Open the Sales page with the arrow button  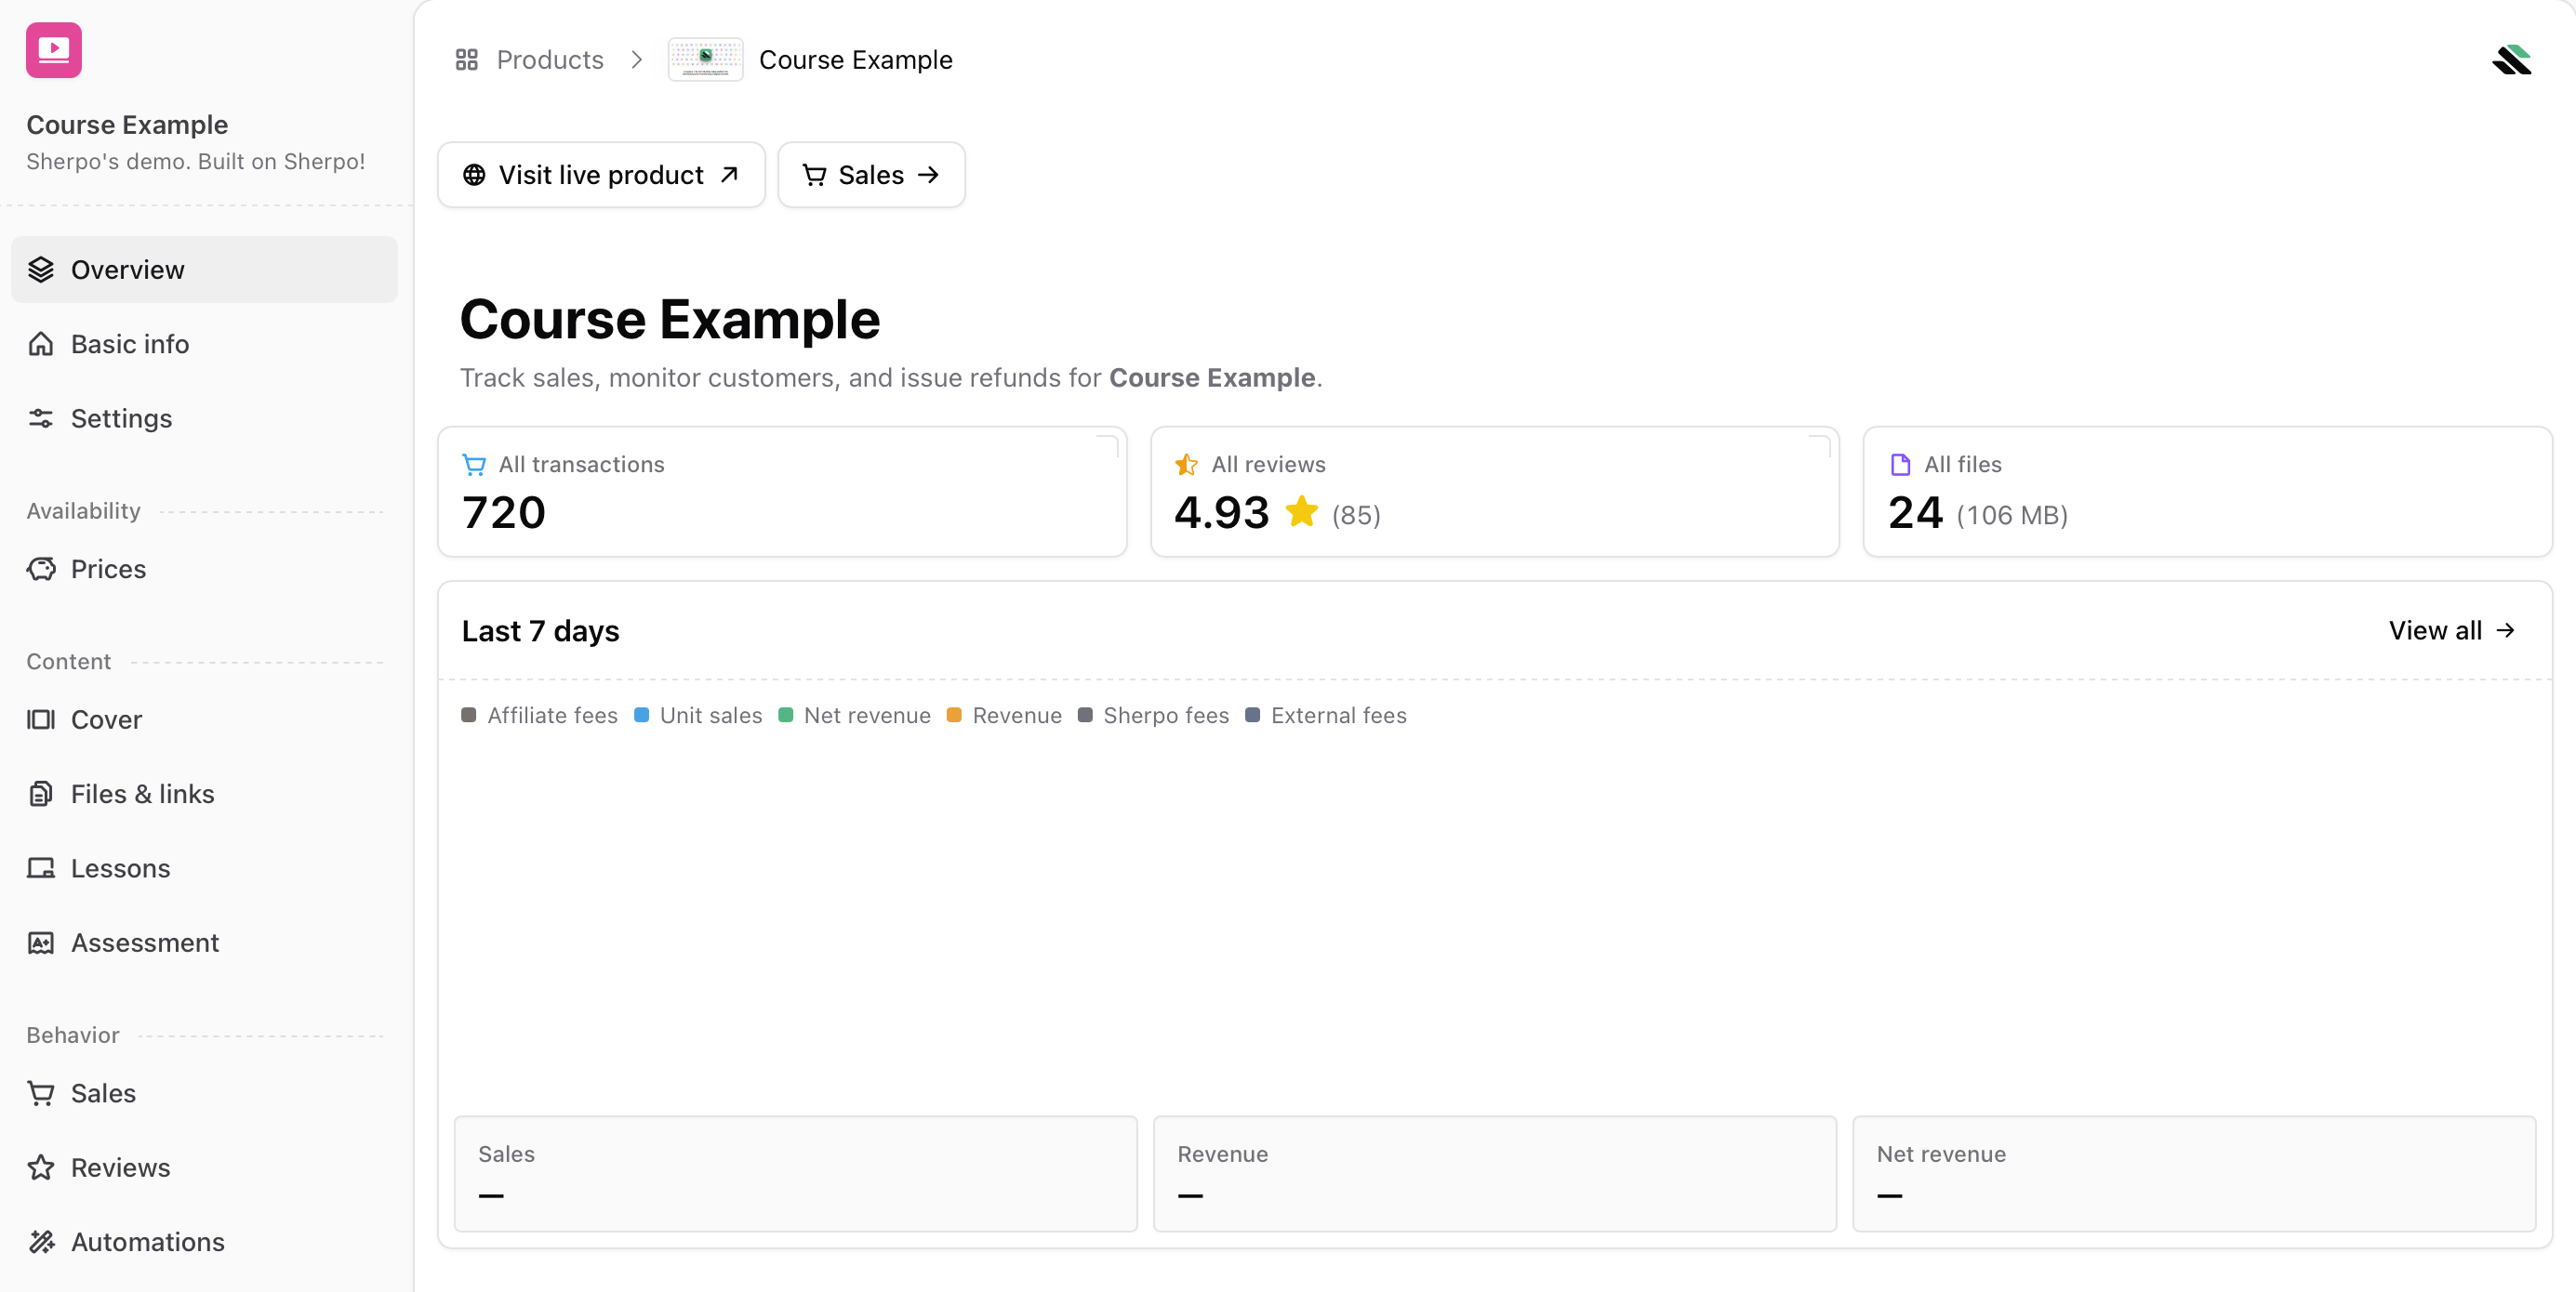pos(870,174)
